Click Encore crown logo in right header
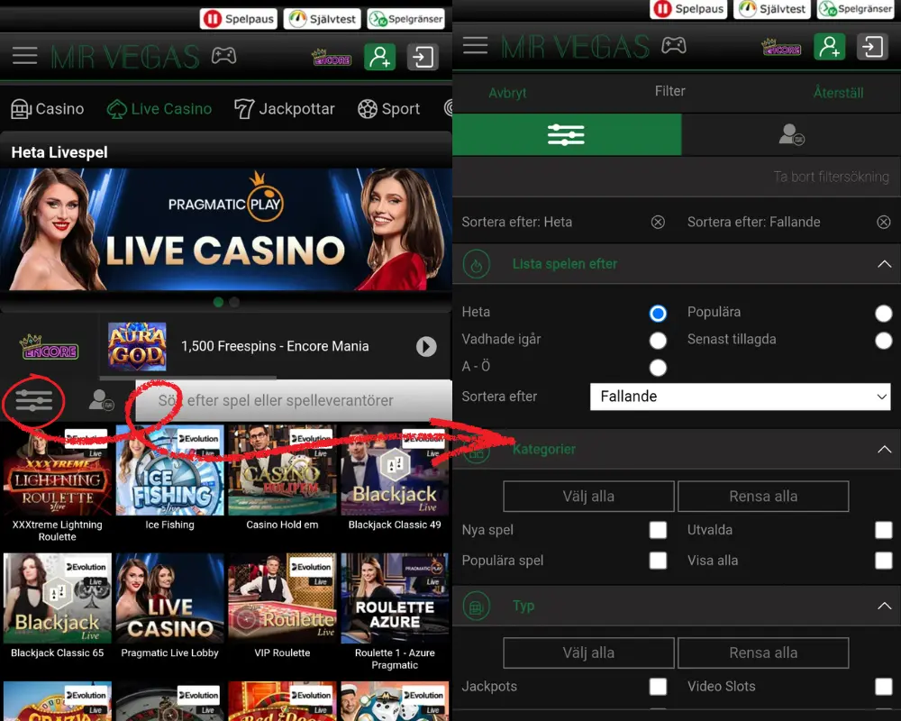901x721 pixels. coord(781,47)
